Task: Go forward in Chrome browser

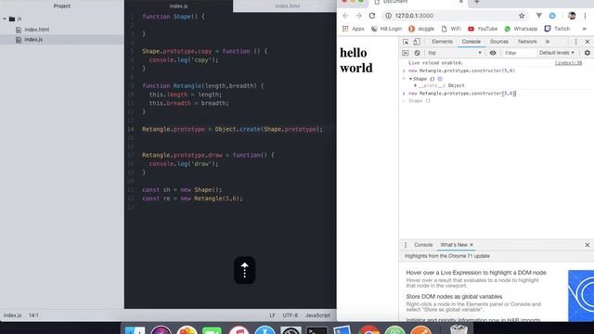Action: 359,16
